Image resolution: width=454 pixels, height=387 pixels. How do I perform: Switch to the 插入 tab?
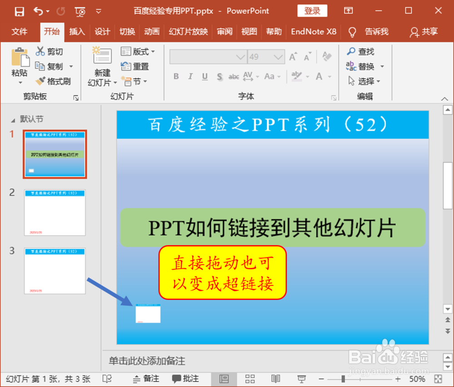(x=77, y=32)
